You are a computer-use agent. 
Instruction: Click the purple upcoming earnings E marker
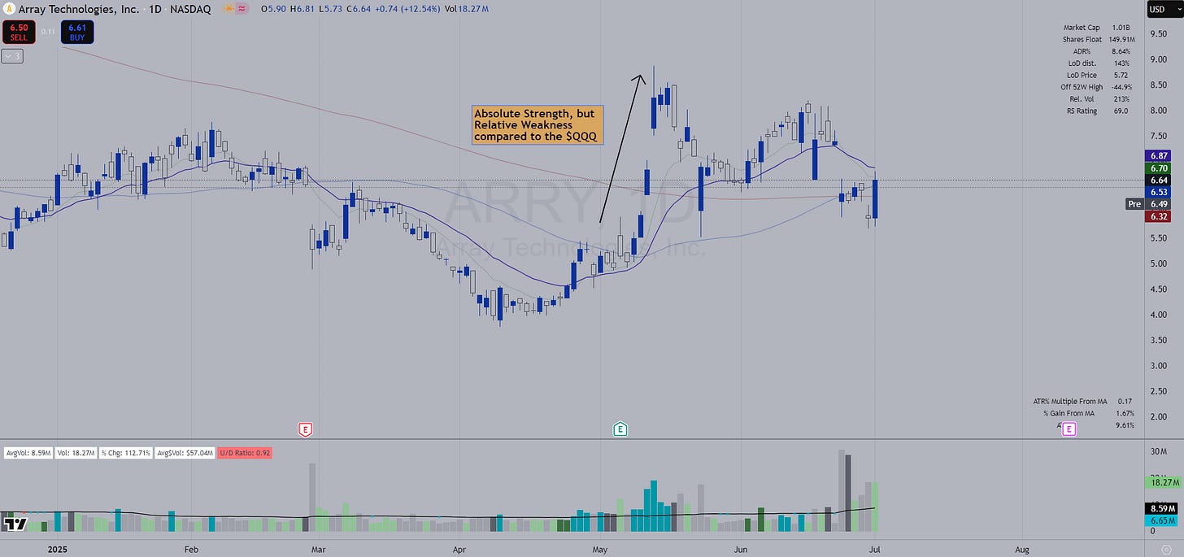1069,429
